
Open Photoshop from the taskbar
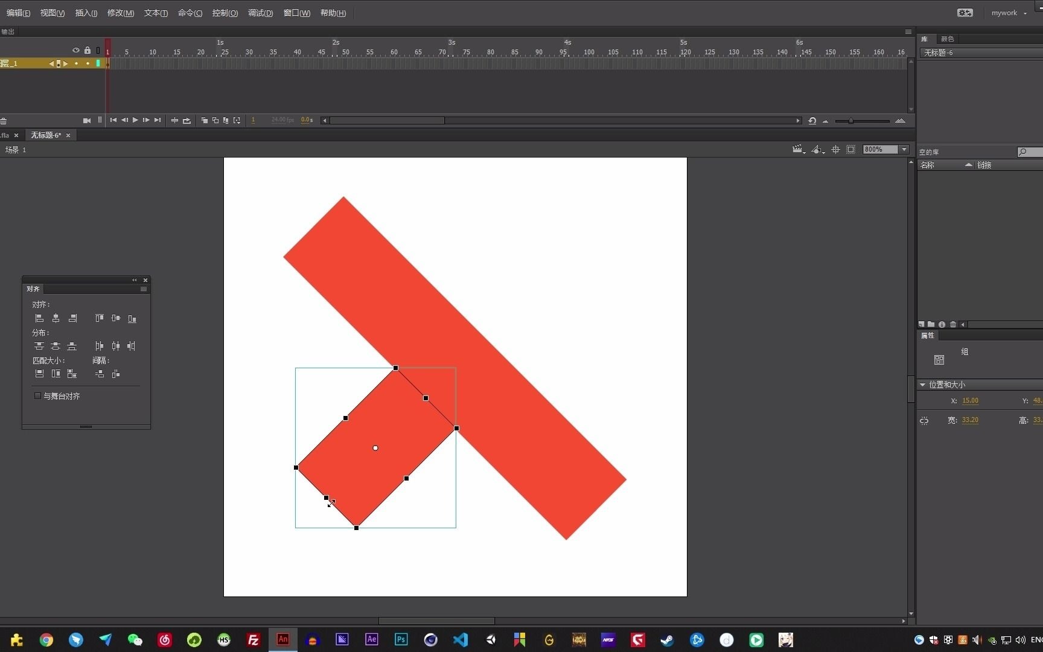coord(401,639)
